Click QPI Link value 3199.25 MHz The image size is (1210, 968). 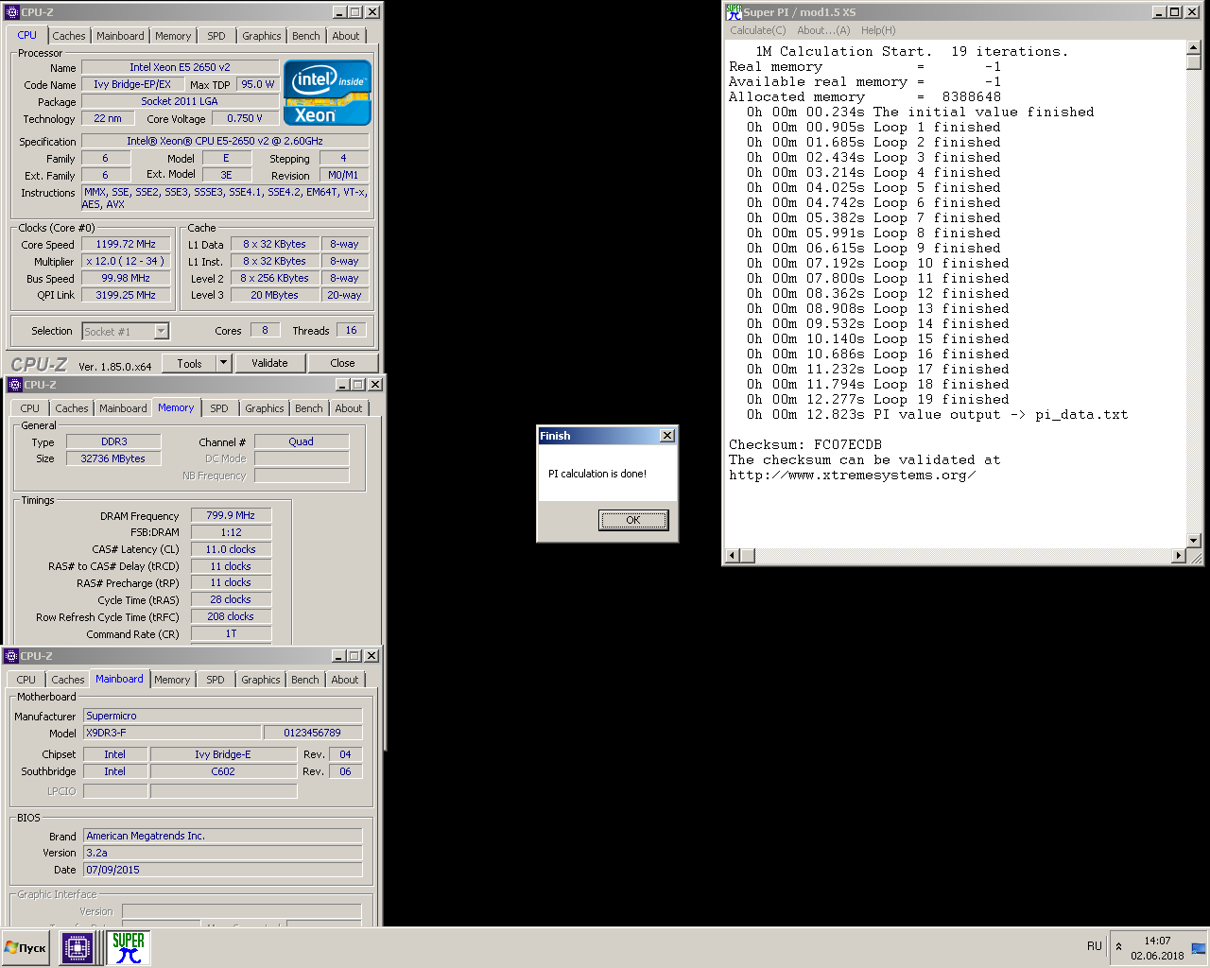pos(126,295)
